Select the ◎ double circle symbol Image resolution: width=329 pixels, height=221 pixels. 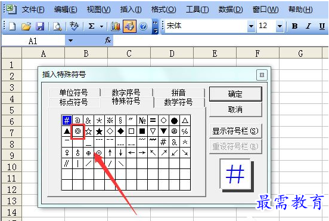pos(77,131)
